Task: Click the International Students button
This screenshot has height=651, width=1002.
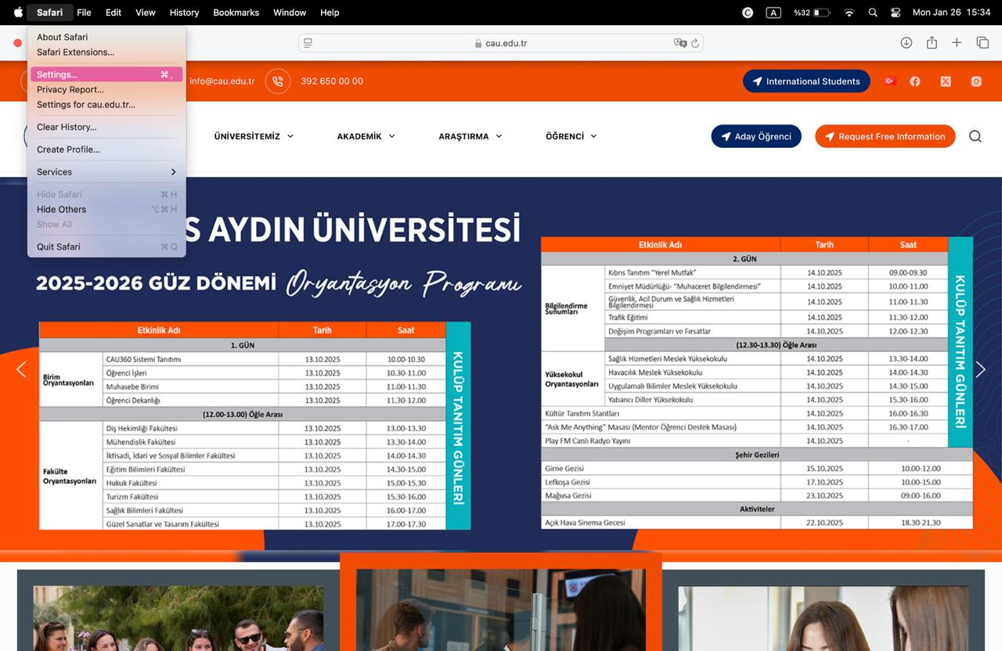Action: pyautogui.click(x=806, y=81)
